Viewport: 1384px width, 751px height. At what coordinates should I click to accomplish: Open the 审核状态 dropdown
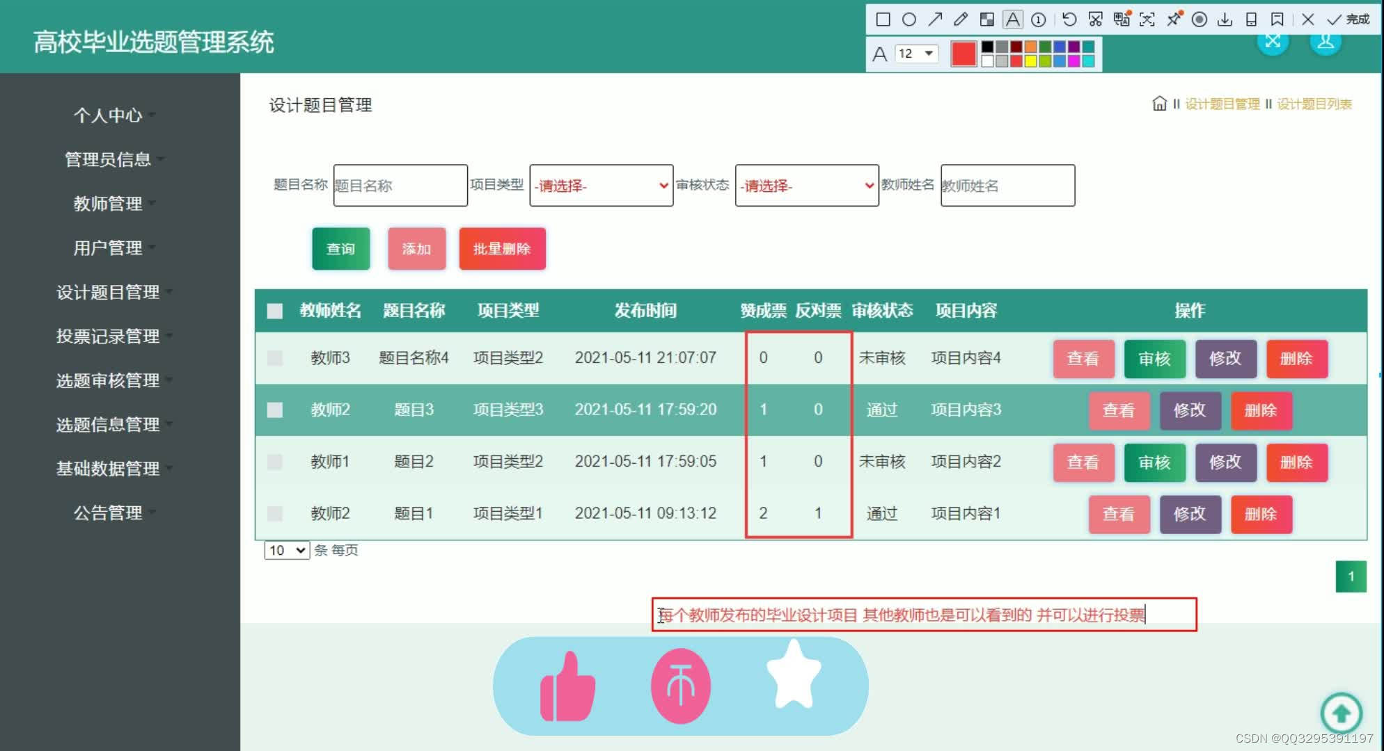pos(807,186)
